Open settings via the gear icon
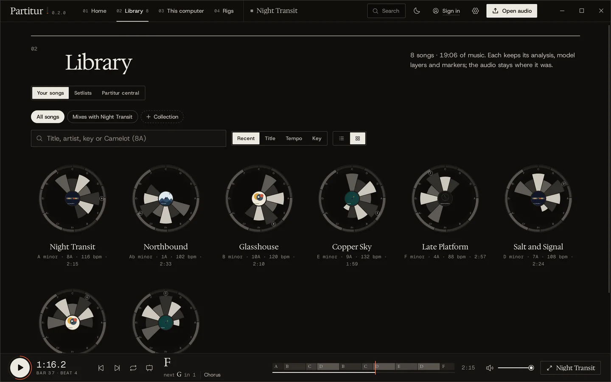Screen dimensions: 611x382 pyautogui.click(x=475, y=11)
